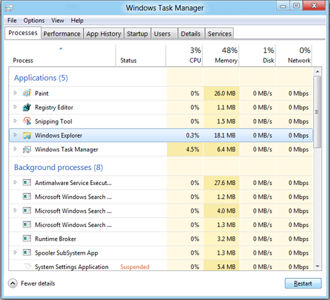Switch to the Services tab
This screenshot has width=330, height=300.
[219, 34]
